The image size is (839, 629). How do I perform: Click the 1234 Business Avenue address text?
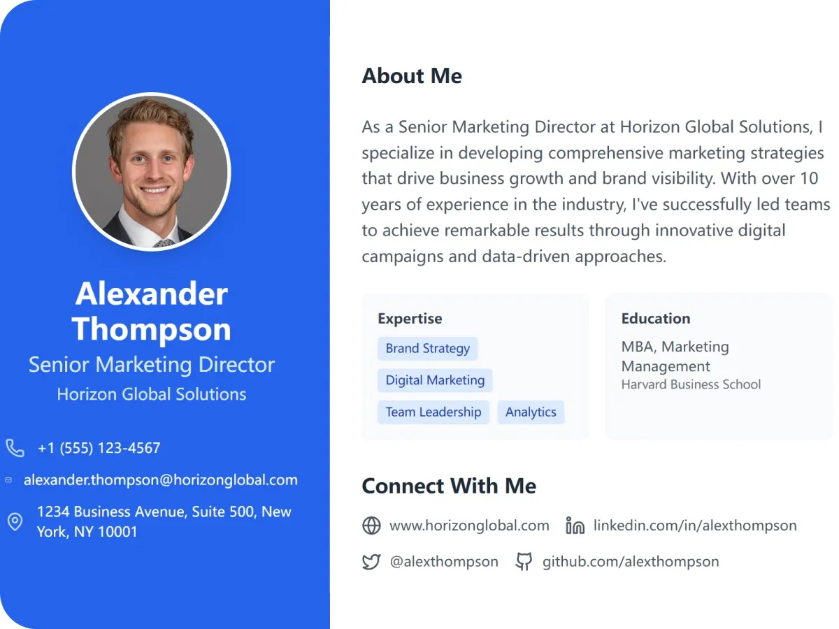click(x=164, y=521)
